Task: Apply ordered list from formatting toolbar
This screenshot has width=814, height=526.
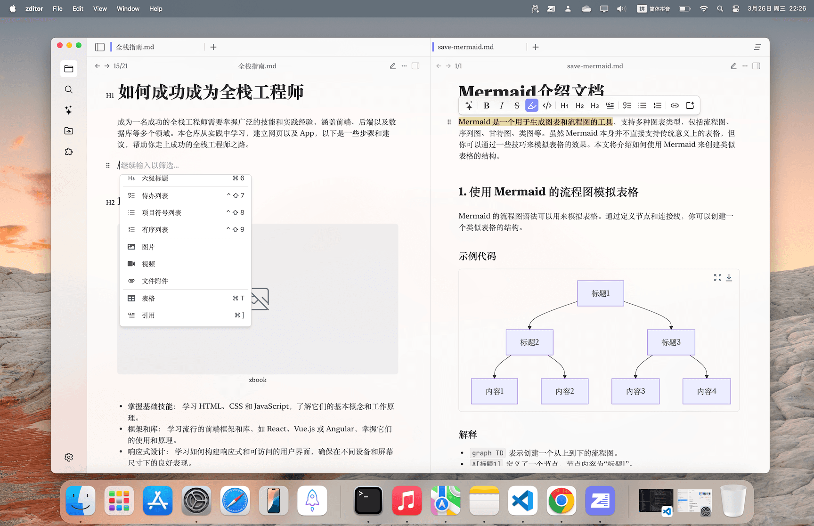Action: coord(658,105)
